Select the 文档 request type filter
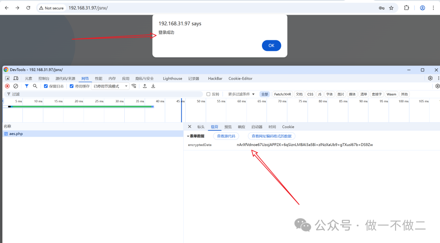 click(x=299, y=94)
